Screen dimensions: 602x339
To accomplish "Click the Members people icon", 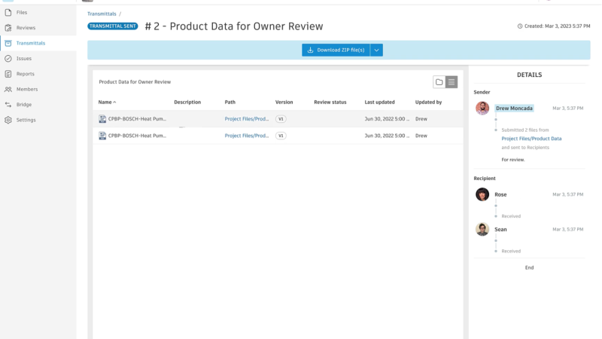I will click(x=8, y=89).
